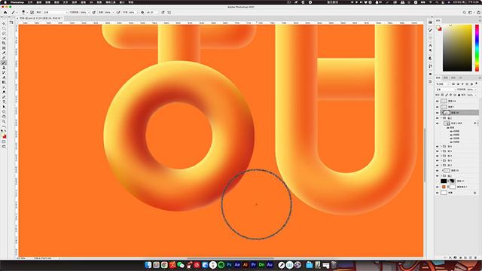Pick a hue on the rainbow slider
The width and height of the screenshot is (482, 271).
click(x=477, y=48)
